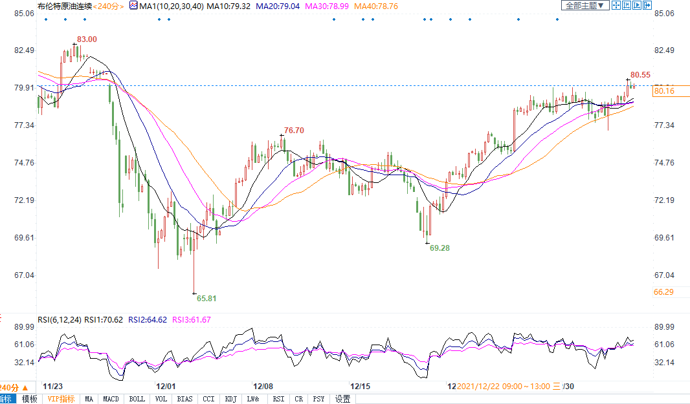Click the 65.81 low price marker

pyautogui.click(x=206, y=299)
